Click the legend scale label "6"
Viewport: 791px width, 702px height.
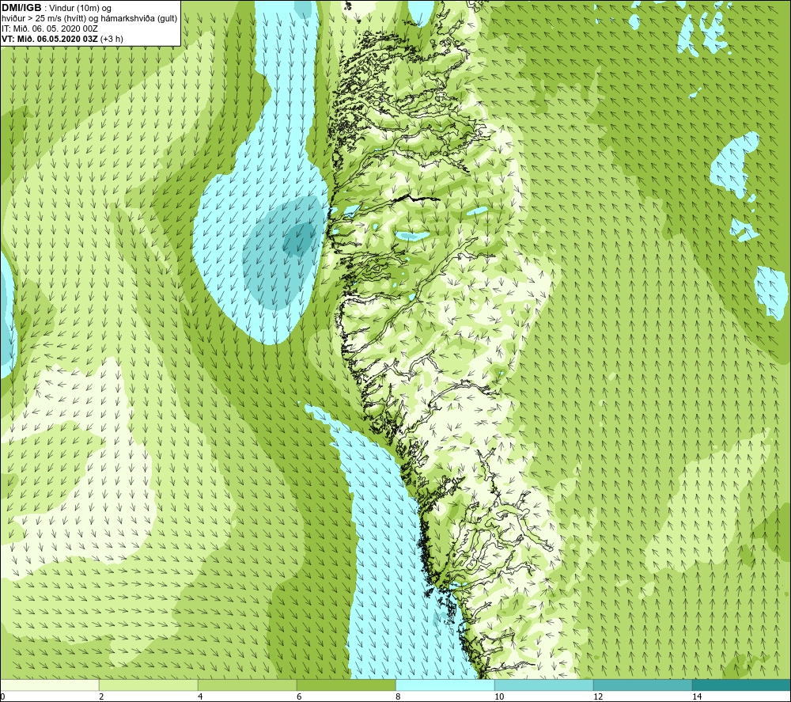coord(299,696)
